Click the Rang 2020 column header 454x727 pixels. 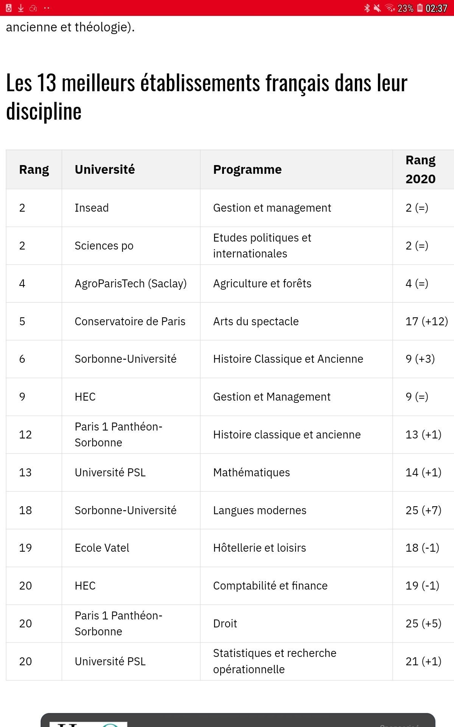(x=420, y=170)
